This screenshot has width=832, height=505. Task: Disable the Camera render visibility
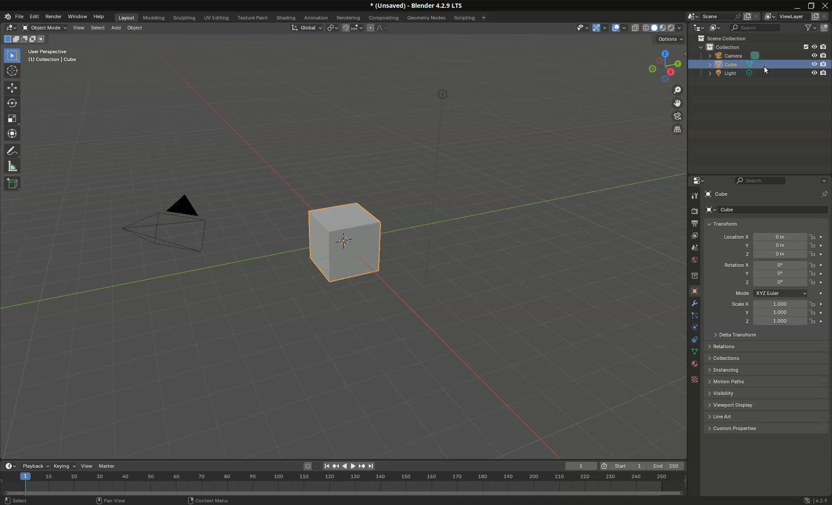tap(823, 55)
